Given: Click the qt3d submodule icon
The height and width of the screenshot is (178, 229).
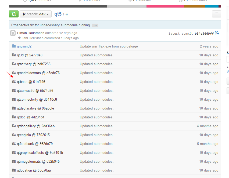Looking at the screenshot, I should (x=14, y=55).
